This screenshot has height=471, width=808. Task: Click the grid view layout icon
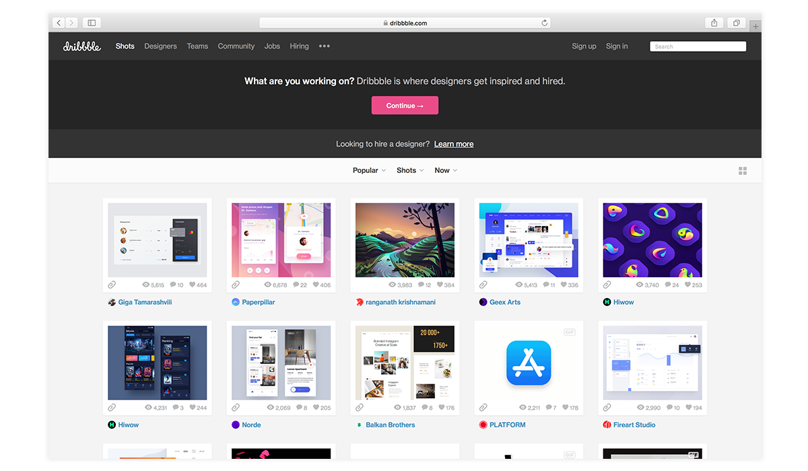coord(743,171)
